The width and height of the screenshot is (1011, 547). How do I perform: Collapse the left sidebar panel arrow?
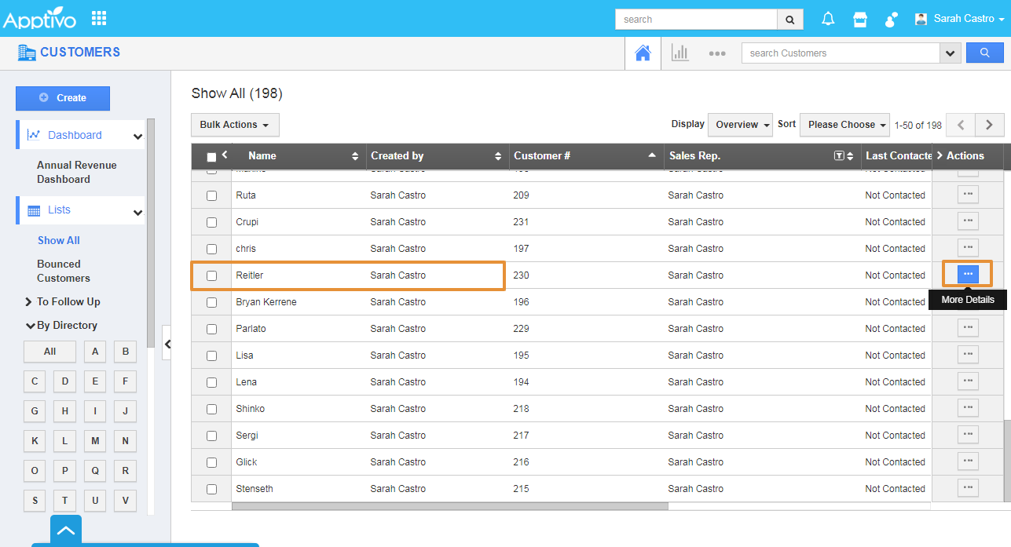click(167, 343)
